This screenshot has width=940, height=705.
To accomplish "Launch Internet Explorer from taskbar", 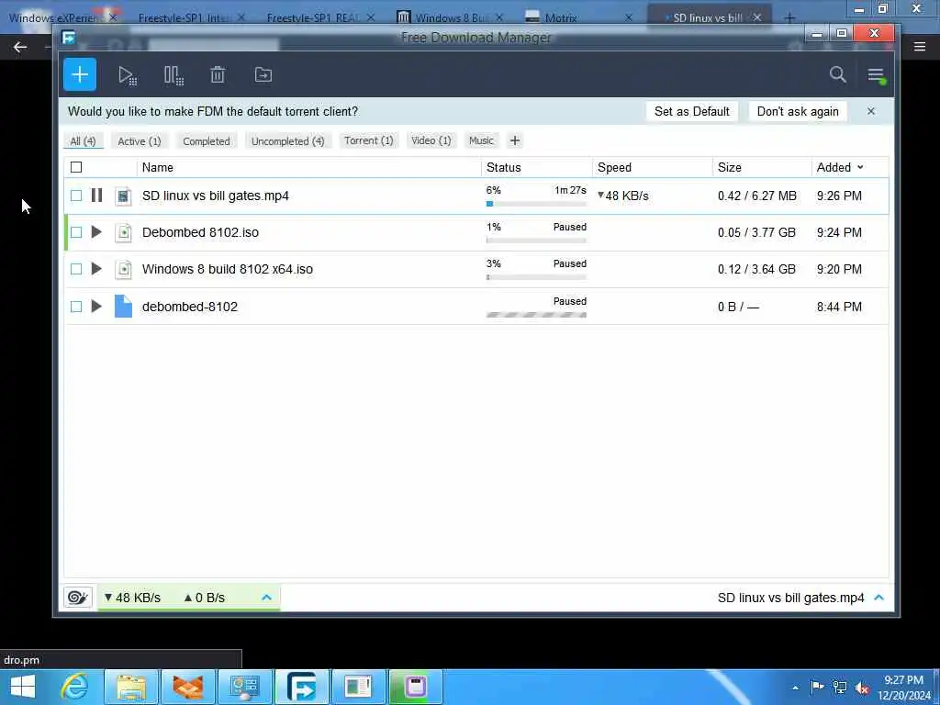I will (75, 687).
